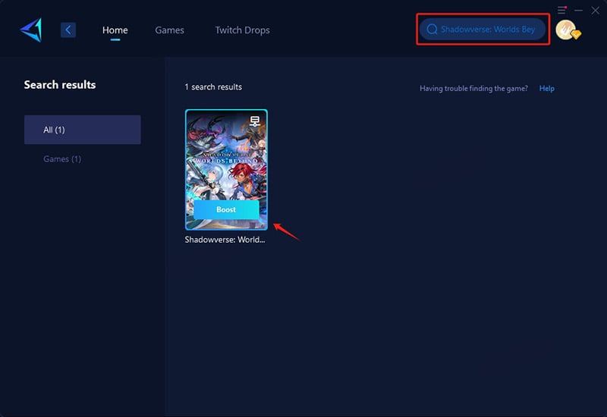Click the Help link
The image size is (607, 417).
point(546,89)
